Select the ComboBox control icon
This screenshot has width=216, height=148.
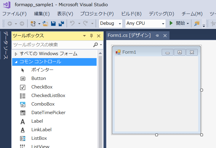pyautogui.click(x=23, y=104)
